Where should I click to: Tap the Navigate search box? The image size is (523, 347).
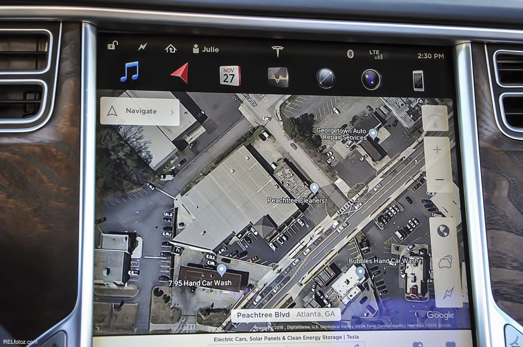tap(140, 111)
